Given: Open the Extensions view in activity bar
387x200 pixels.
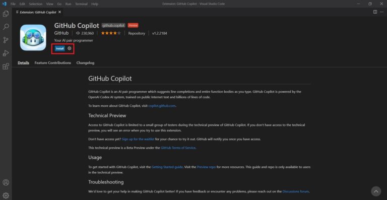Looking at the screenshot, I should point(6,66).
